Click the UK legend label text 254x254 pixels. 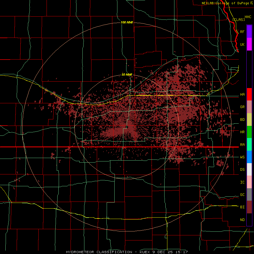pyautogui.click(x=242, y=44)
